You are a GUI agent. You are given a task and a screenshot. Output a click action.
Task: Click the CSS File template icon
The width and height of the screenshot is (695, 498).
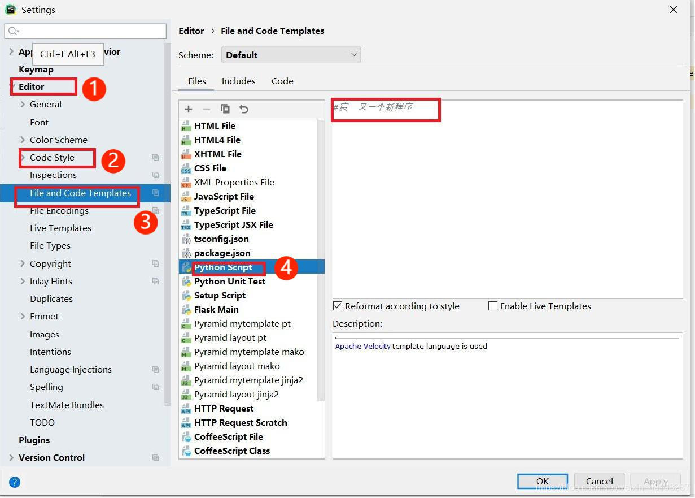pos(186,168)
